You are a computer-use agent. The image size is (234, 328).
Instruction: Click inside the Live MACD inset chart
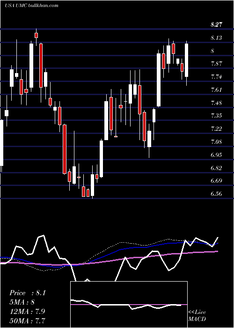[x=129, y=305]
